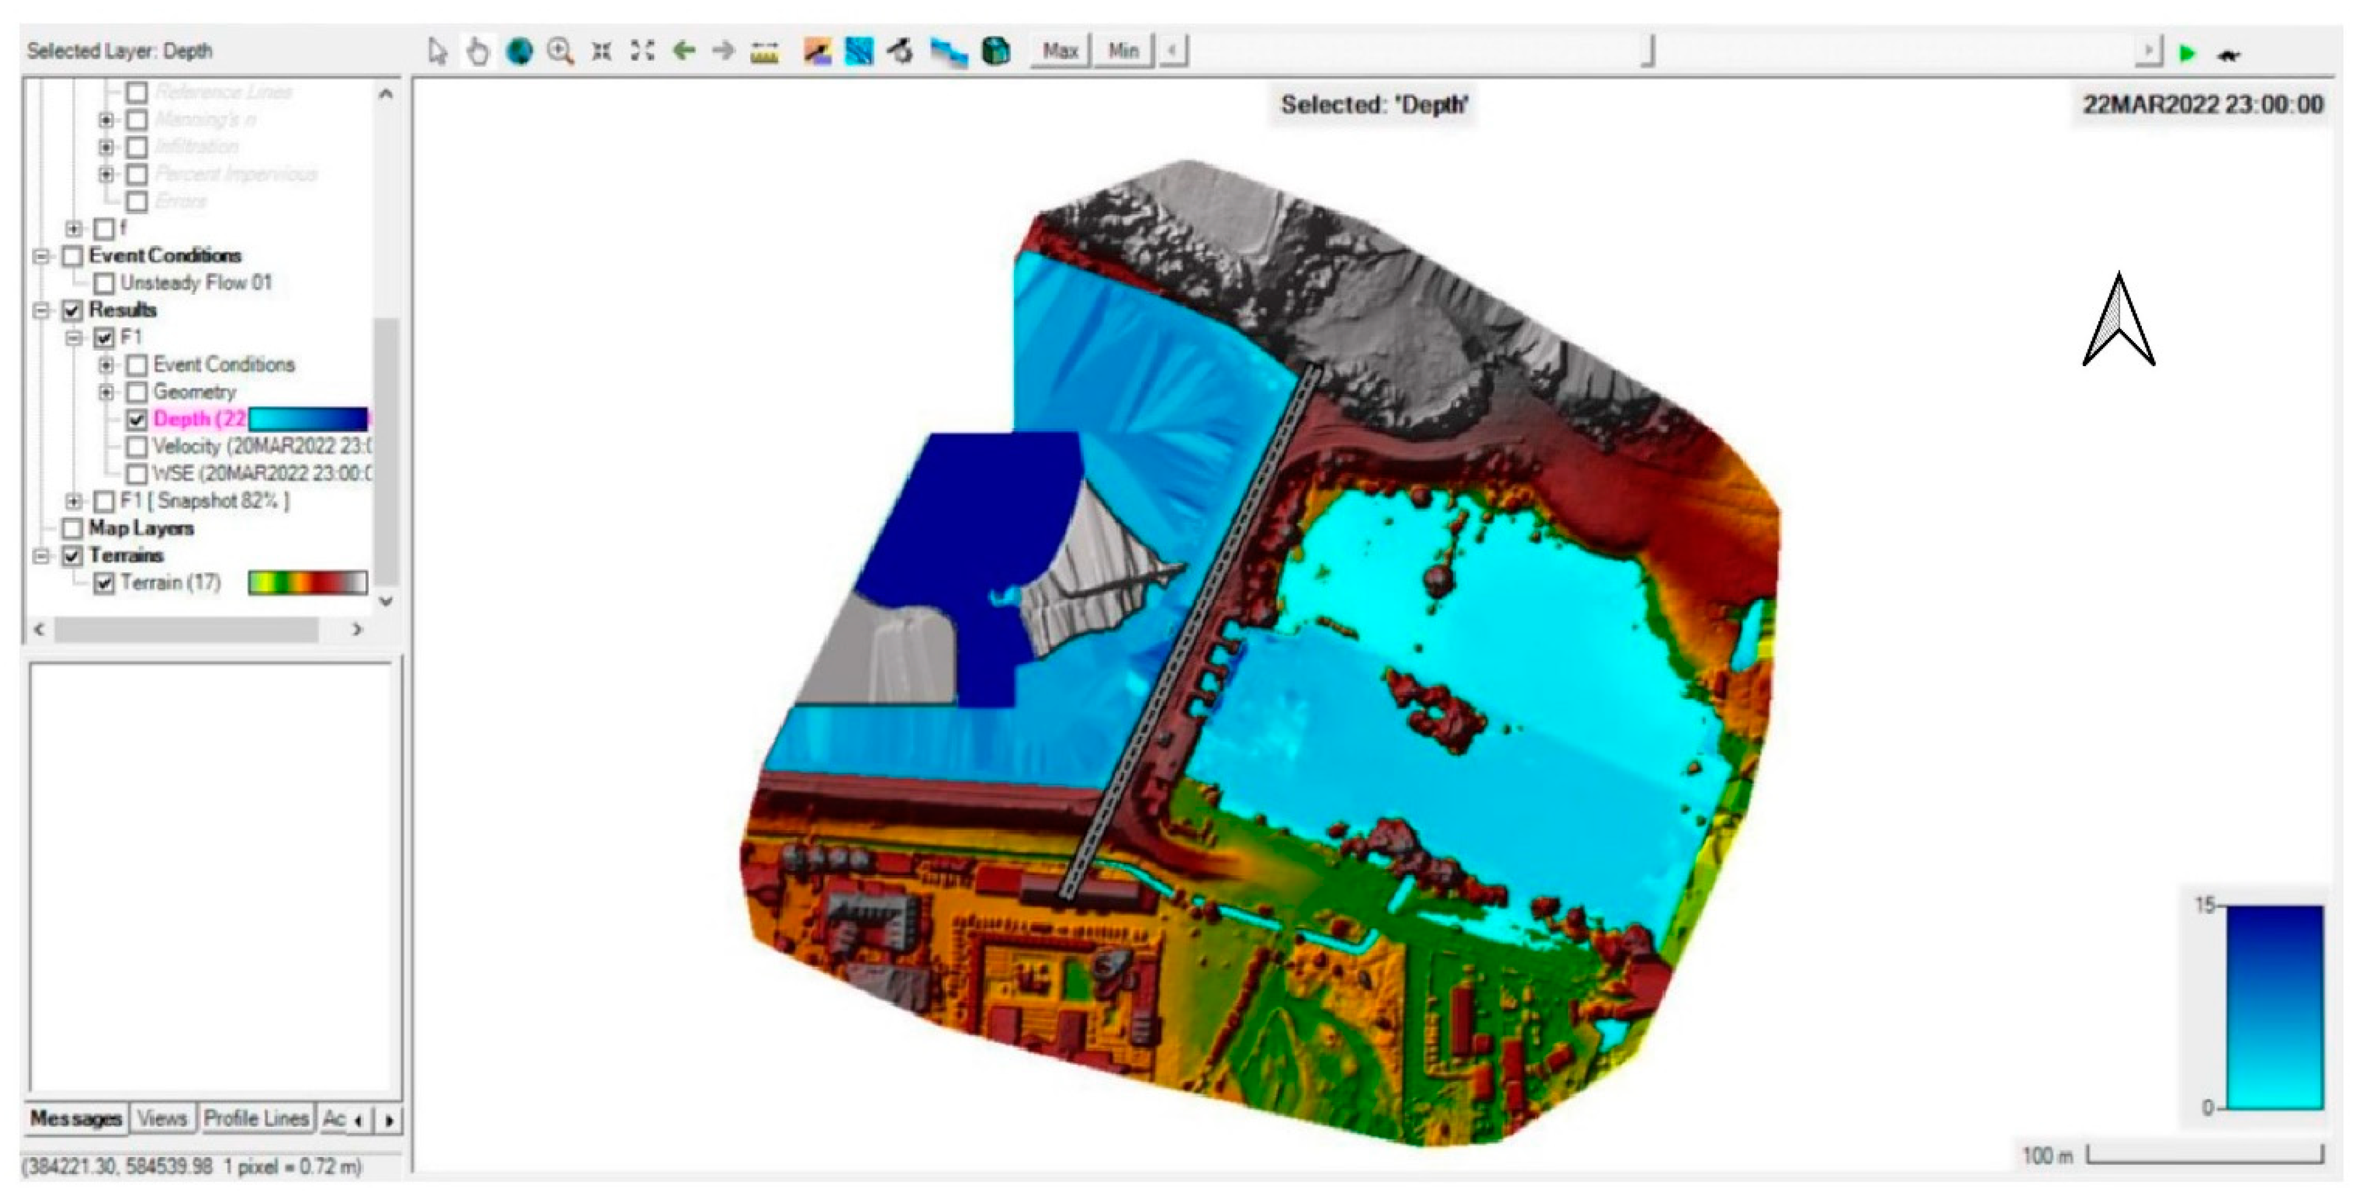The image size is (2360, 1198).
Task: Click the green play animation button
Action: (2187, 54)
